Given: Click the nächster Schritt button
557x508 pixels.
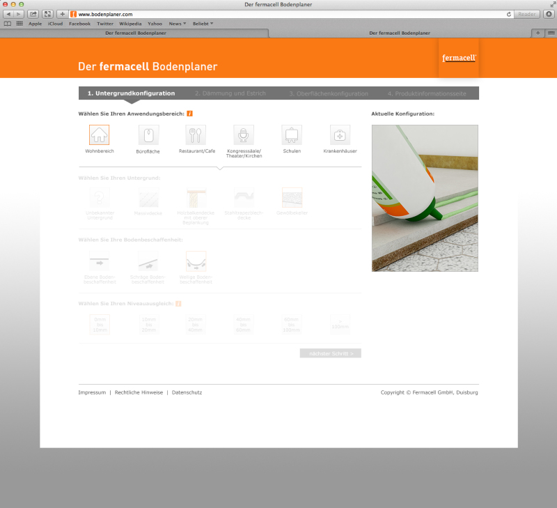Looking at the screenshot, I should point(330,353).
